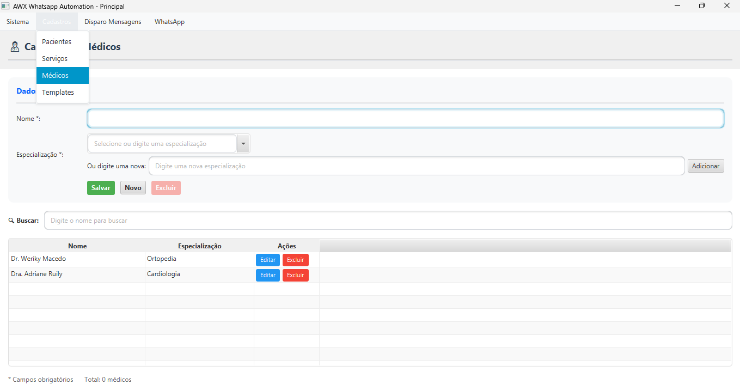Choose Serviços in the dropdown menu

click(x=54, y=59)
